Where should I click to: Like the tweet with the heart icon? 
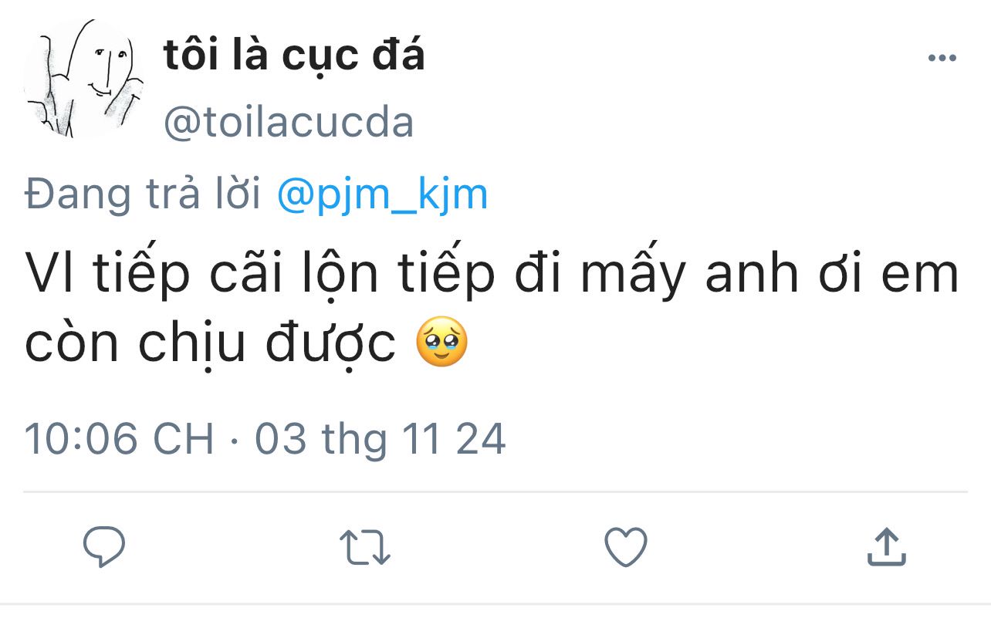pos(625,546)
